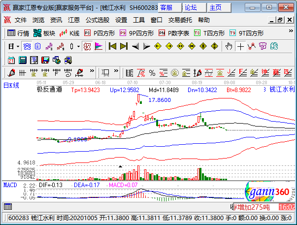Open the 工具 menu

pos(139,20)
